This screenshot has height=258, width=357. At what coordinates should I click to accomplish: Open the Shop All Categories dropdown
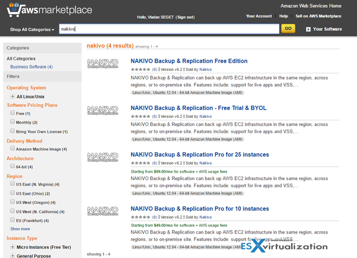32,30
